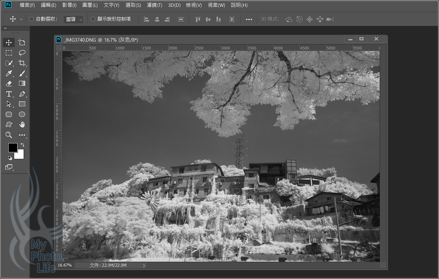
Task: Select the Horizontal Type tool
Action: [9, 94]
